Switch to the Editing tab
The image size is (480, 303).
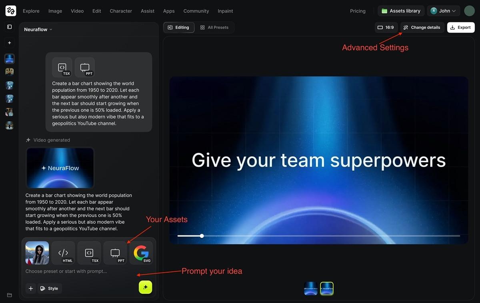click(178, 27)
